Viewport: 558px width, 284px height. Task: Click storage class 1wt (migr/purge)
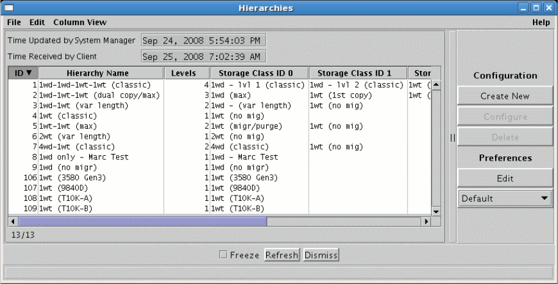[x=247, y=126]
